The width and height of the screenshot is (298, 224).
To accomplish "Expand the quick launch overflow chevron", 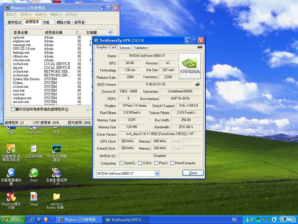I will click(53, 218).
